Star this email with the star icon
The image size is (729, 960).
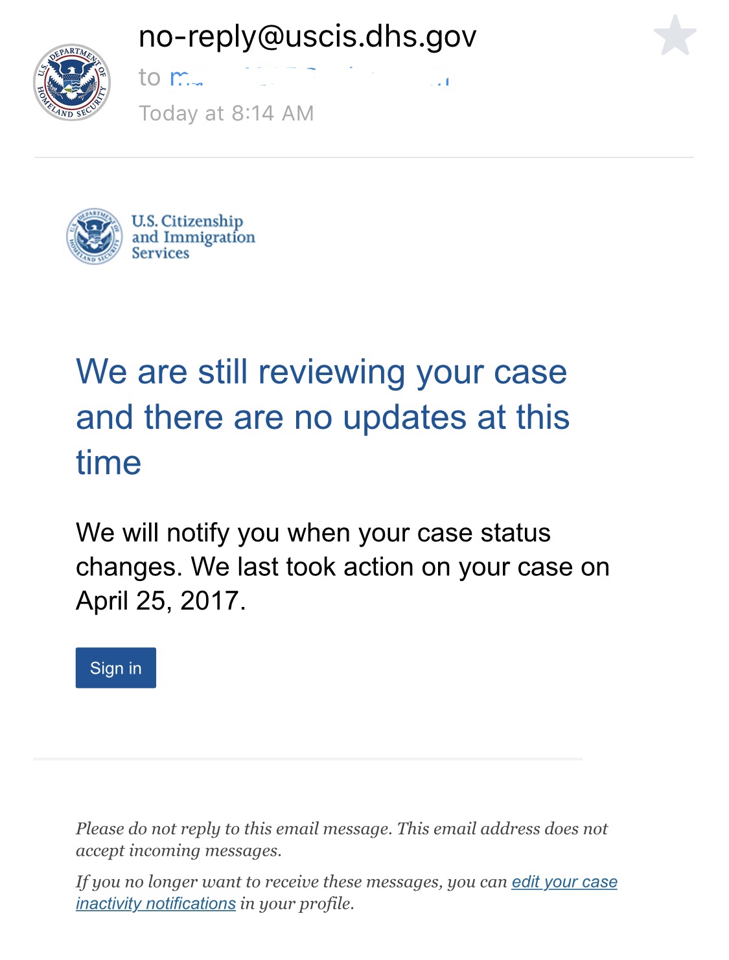[x=675, y=36]
